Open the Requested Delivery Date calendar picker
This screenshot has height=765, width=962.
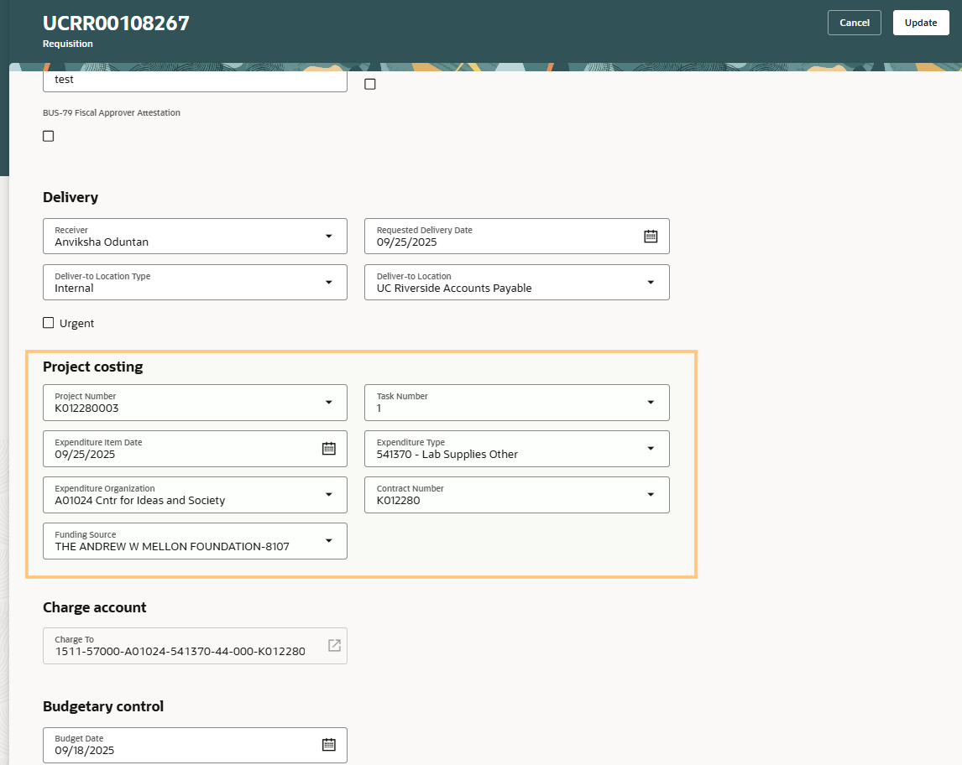(x=651, y=237)
